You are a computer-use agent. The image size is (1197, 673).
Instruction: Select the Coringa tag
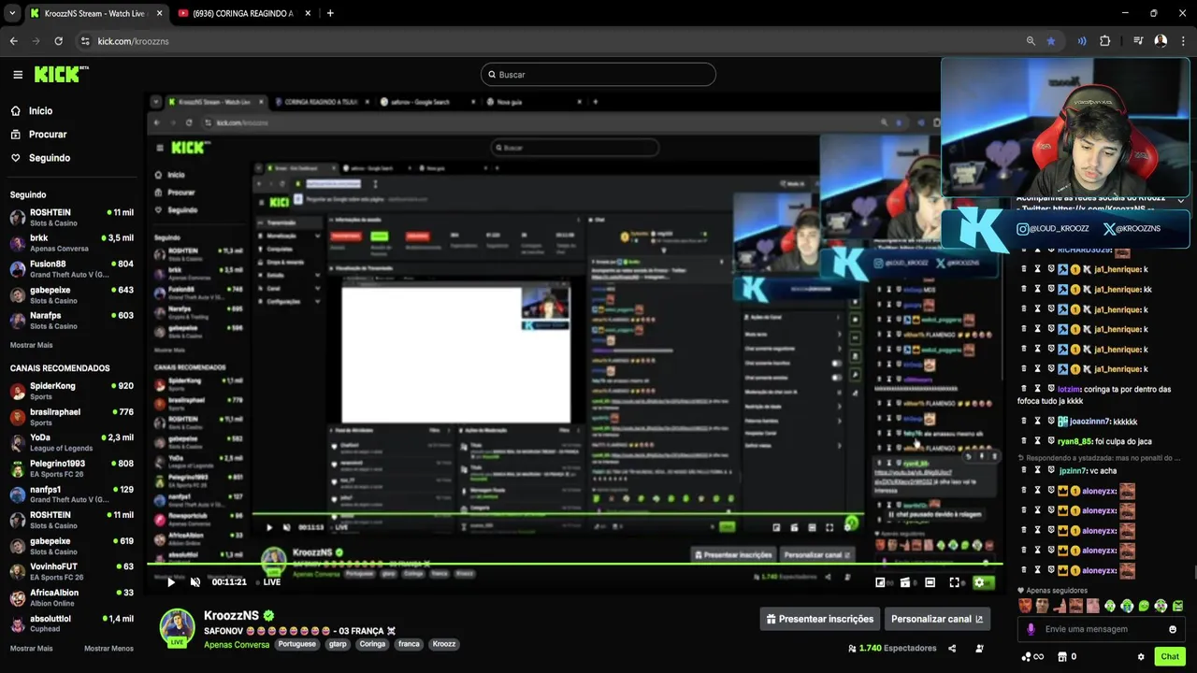(x=372, y=644)
